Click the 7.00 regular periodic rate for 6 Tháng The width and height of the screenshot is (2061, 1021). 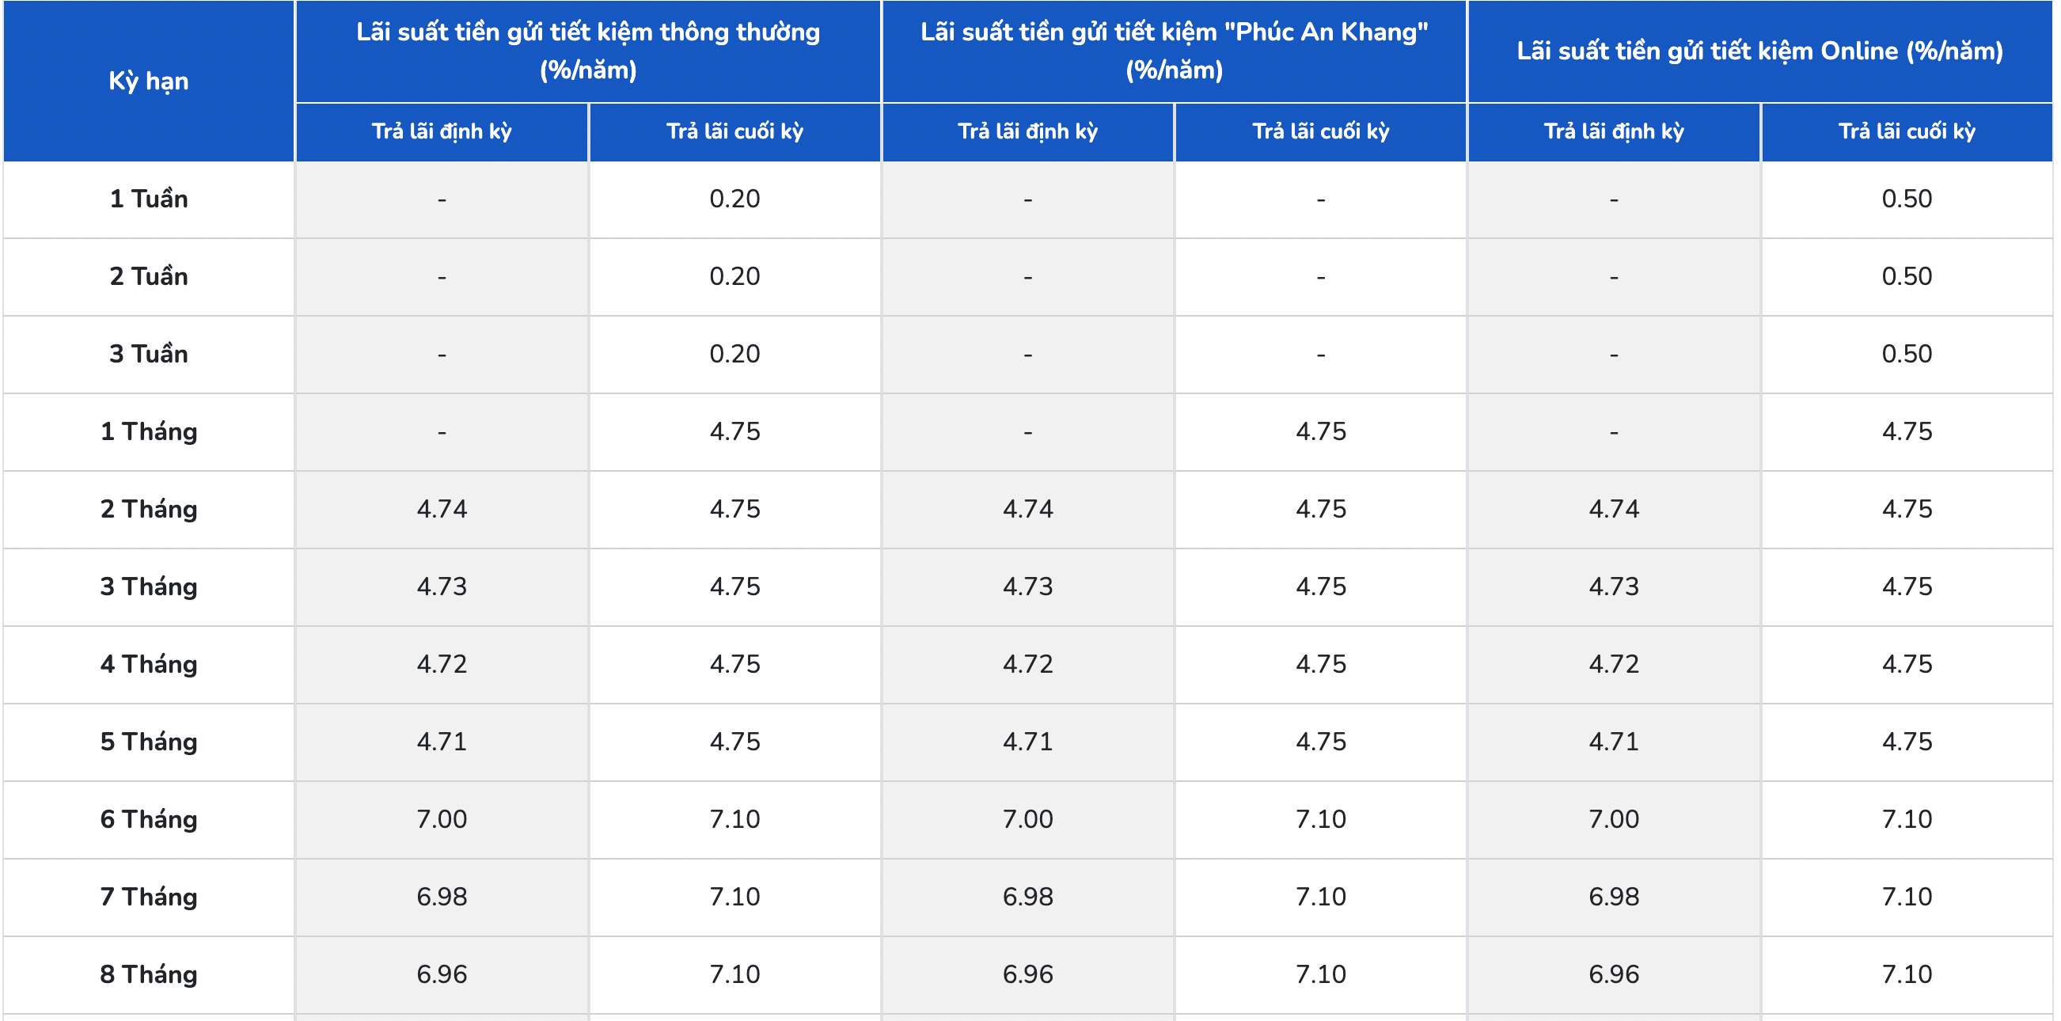click(442, 819)
